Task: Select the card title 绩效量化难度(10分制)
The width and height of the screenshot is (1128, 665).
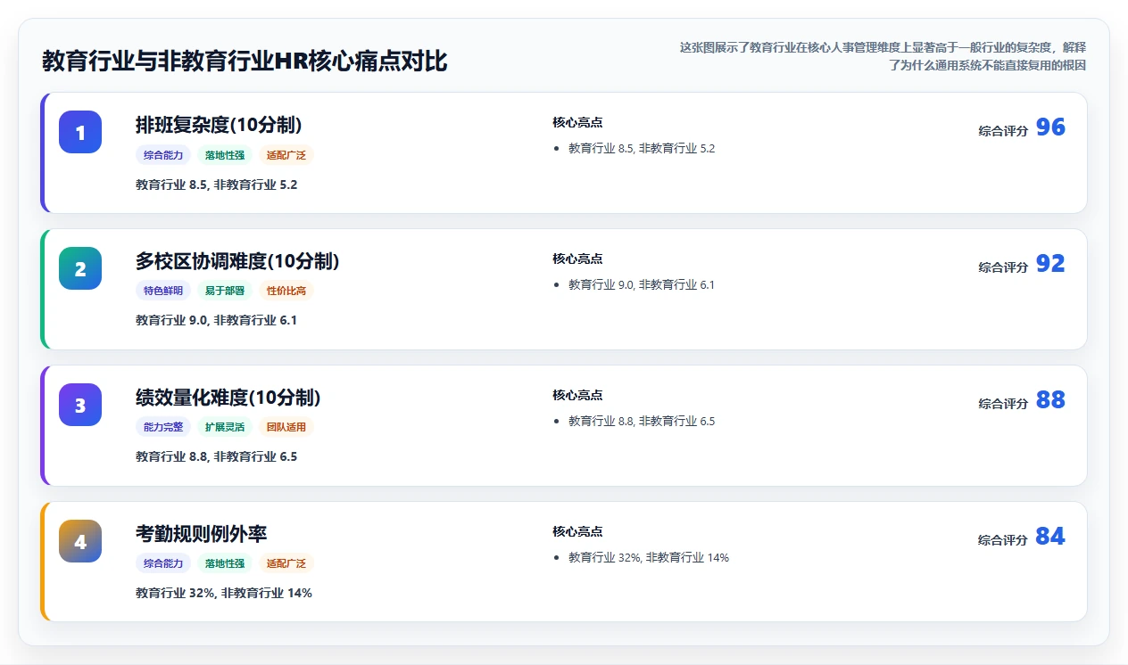Action: tap(228, 398)
